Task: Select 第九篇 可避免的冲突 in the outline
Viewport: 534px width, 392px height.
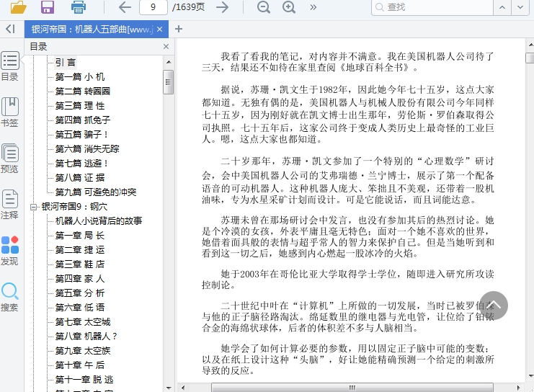Action: click(x=96, y=192)
